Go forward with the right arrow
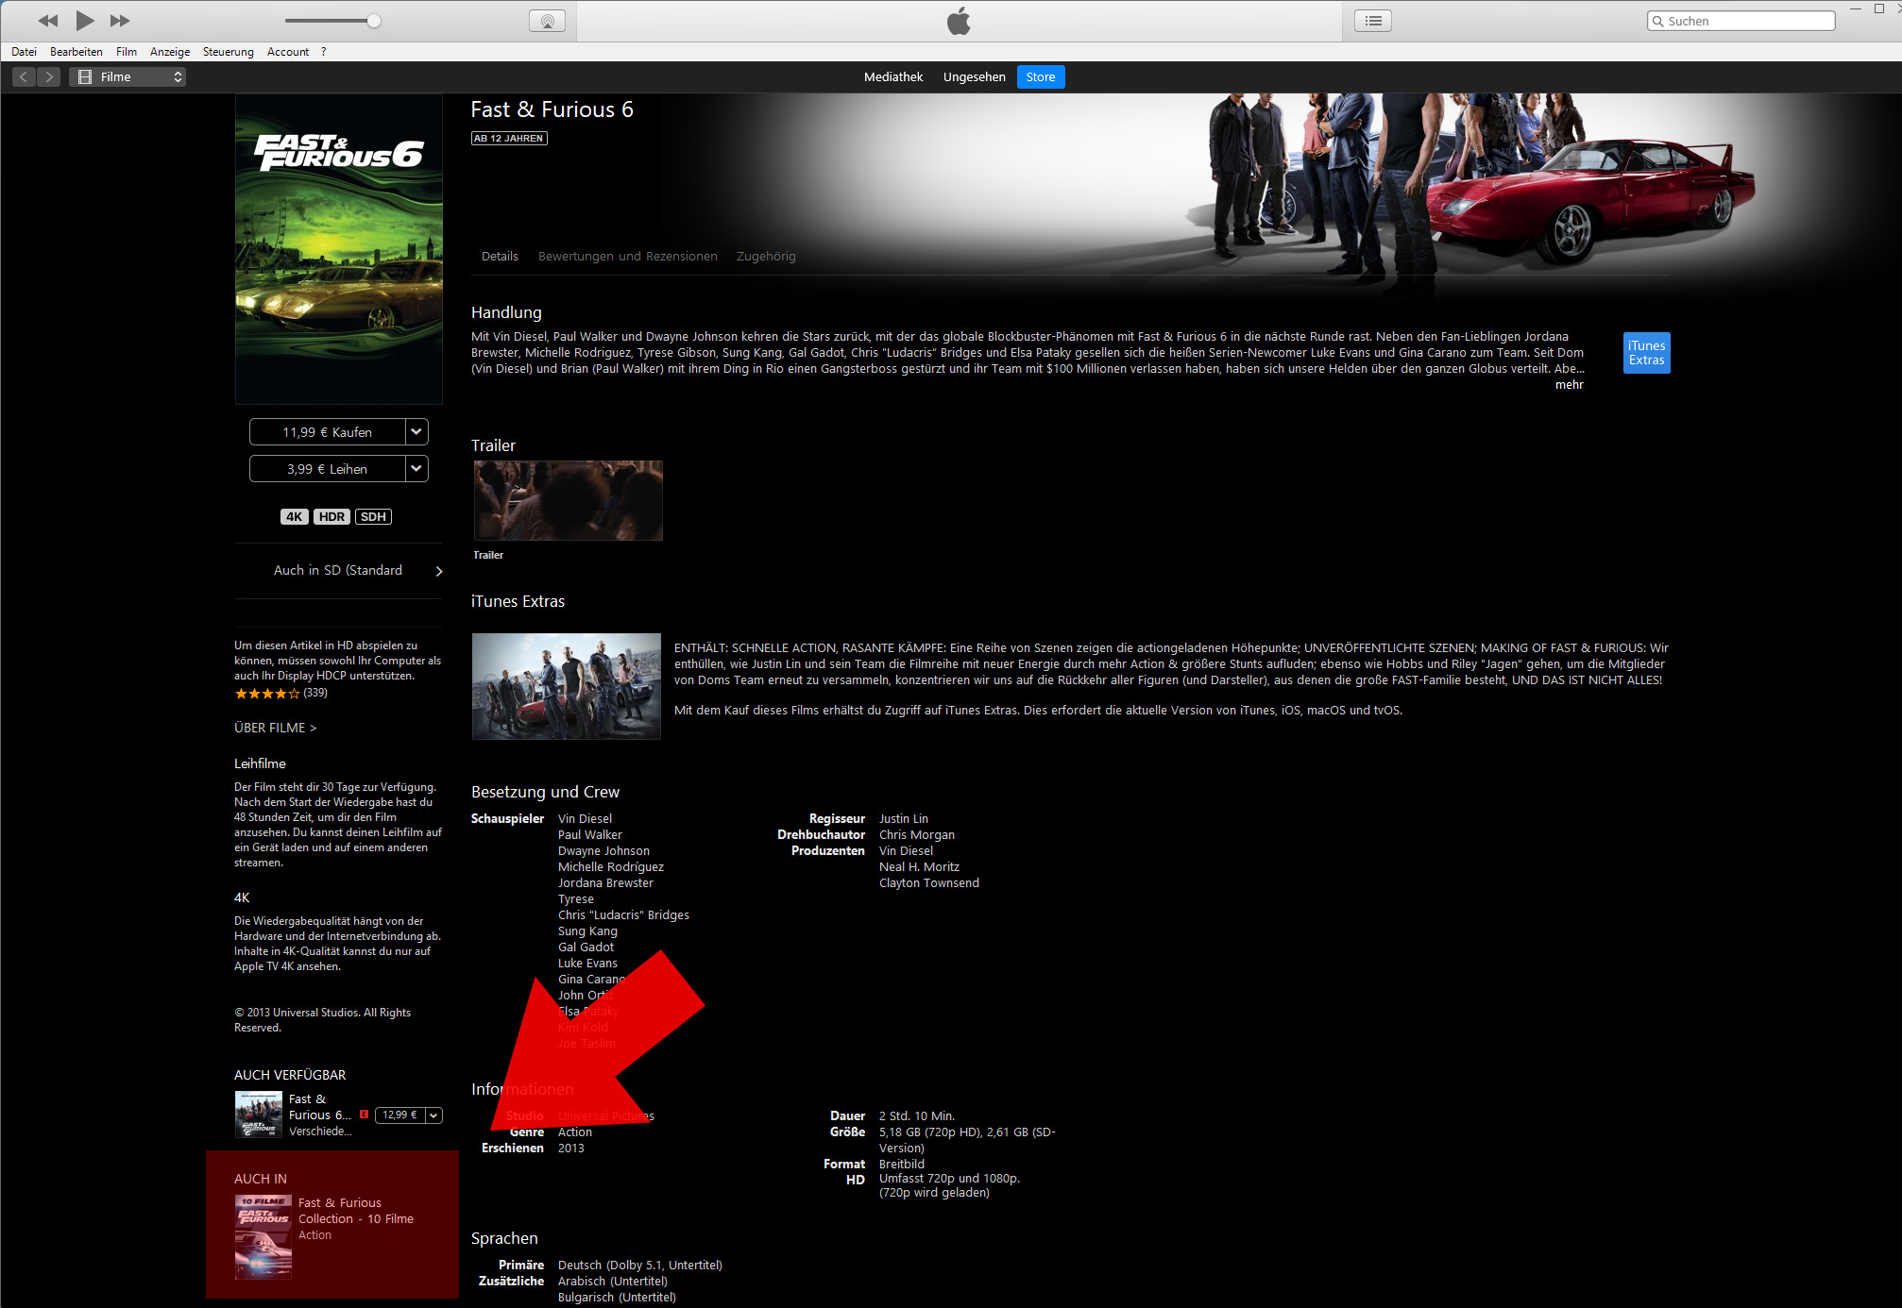 click(50, 77)
